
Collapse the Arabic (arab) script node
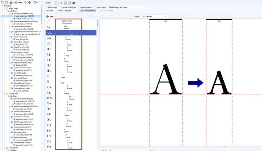click(x=5, y=8)
